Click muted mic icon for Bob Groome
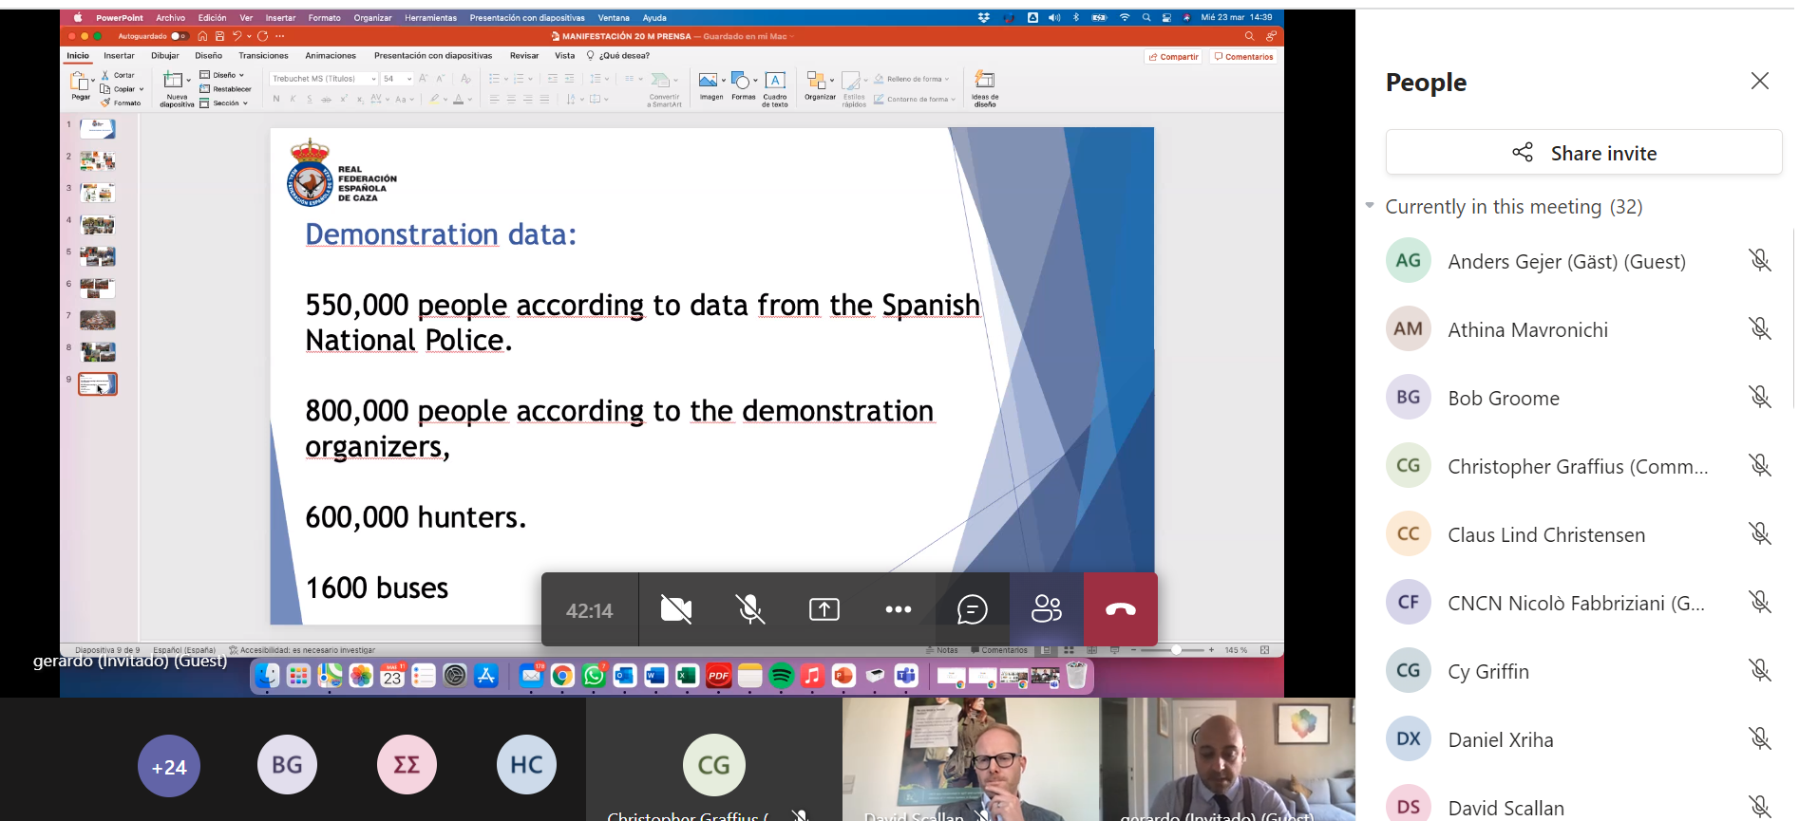Image resolution: width=1799 pixels, height=821 pixels. tap(1759, 398)
